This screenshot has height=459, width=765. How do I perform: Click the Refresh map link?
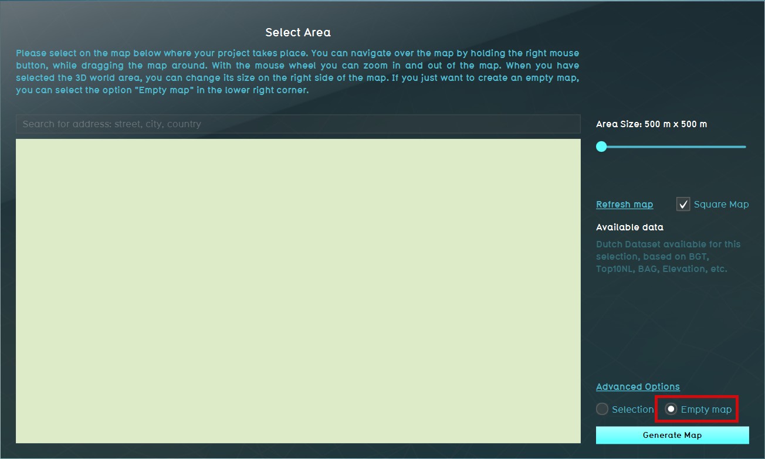tap(624, 205)
